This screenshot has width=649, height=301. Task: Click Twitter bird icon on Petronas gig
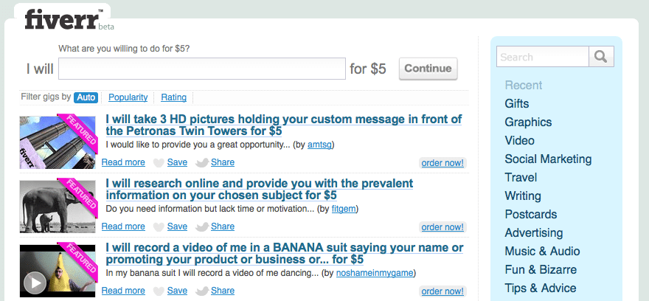coord(201,163)
